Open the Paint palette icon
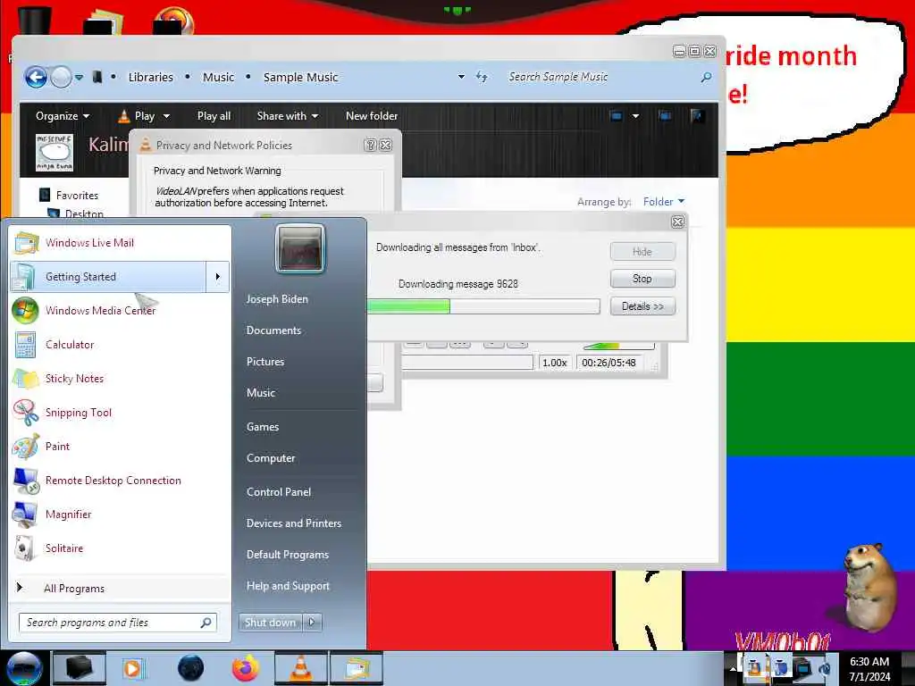 [26, 447]
